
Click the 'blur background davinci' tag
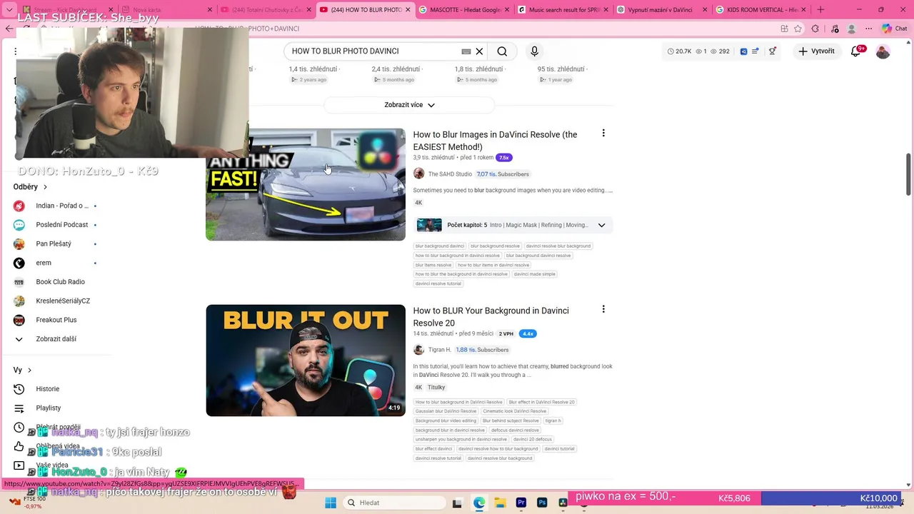pyautogui.click(x=440, y=246)
